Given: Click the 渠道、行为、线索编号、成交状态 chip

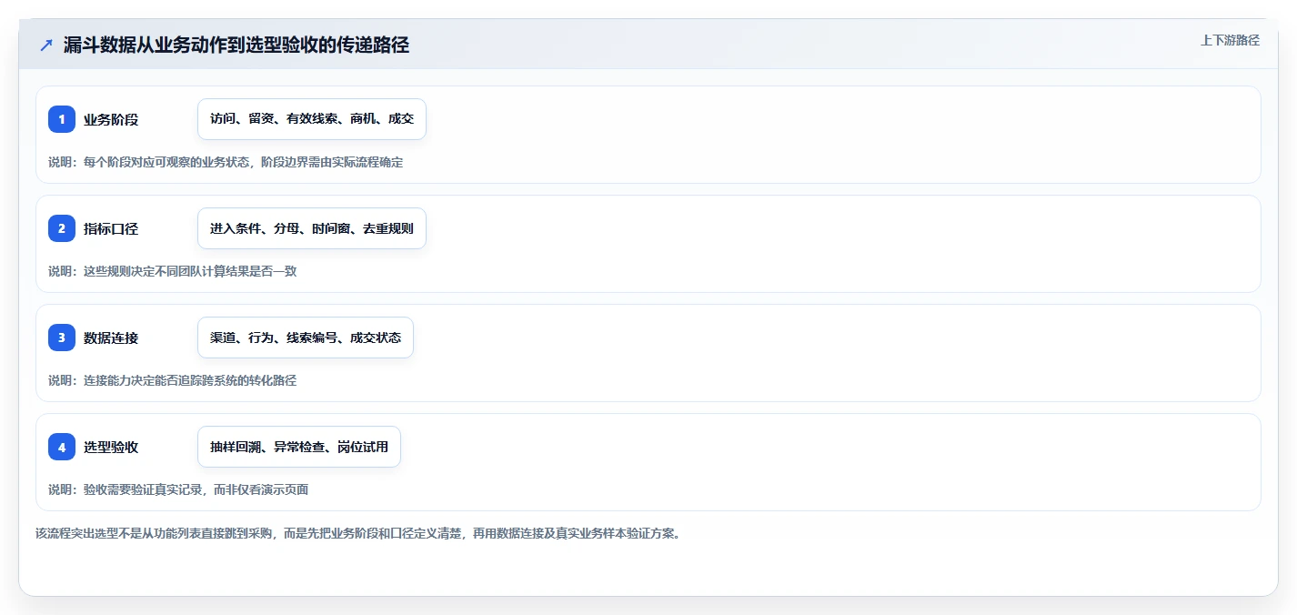Looking at the screenshot, I should pyautogui.click(x=306, y=338).
